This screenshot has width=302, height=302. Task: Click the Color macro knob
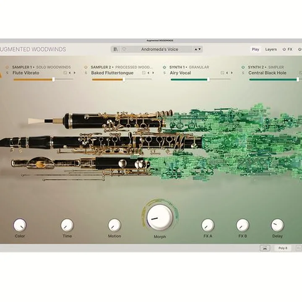click(20, 225)
